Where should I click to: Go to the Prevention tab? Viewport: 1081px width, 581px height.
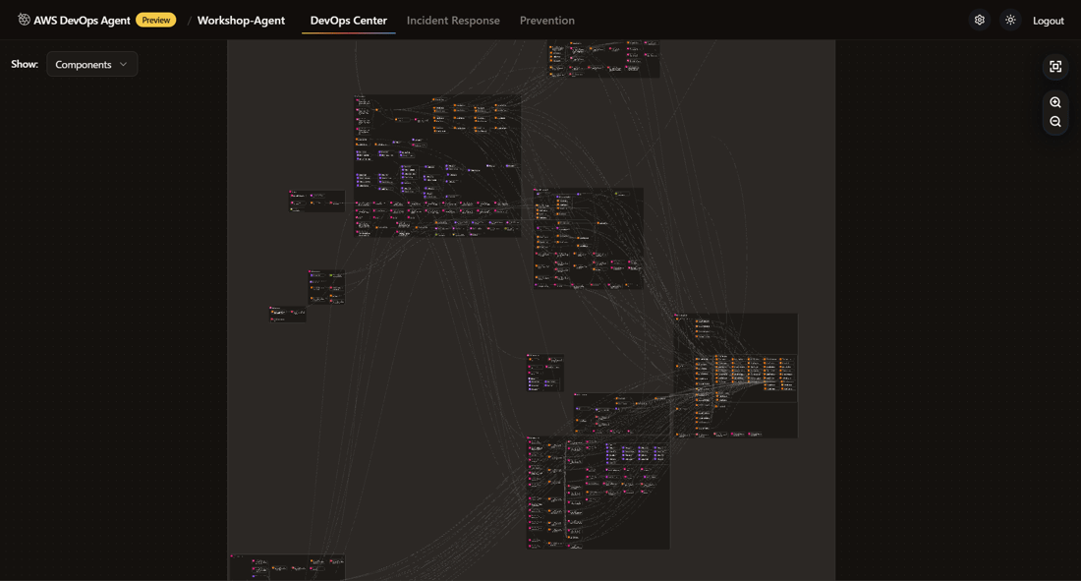click(546, 20)
